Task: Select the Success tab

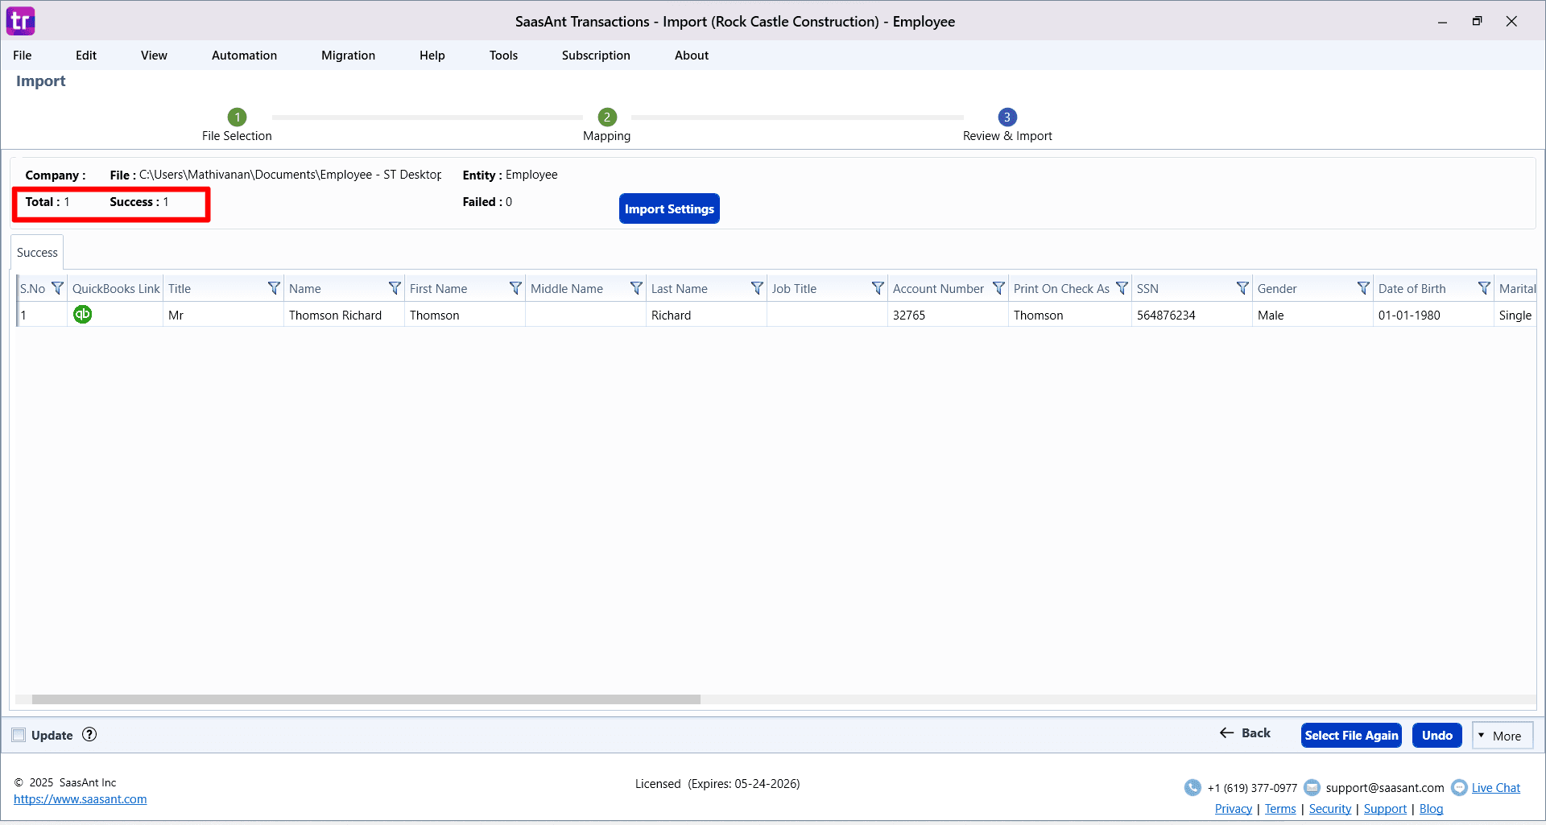Action: (x=37, y=252)
